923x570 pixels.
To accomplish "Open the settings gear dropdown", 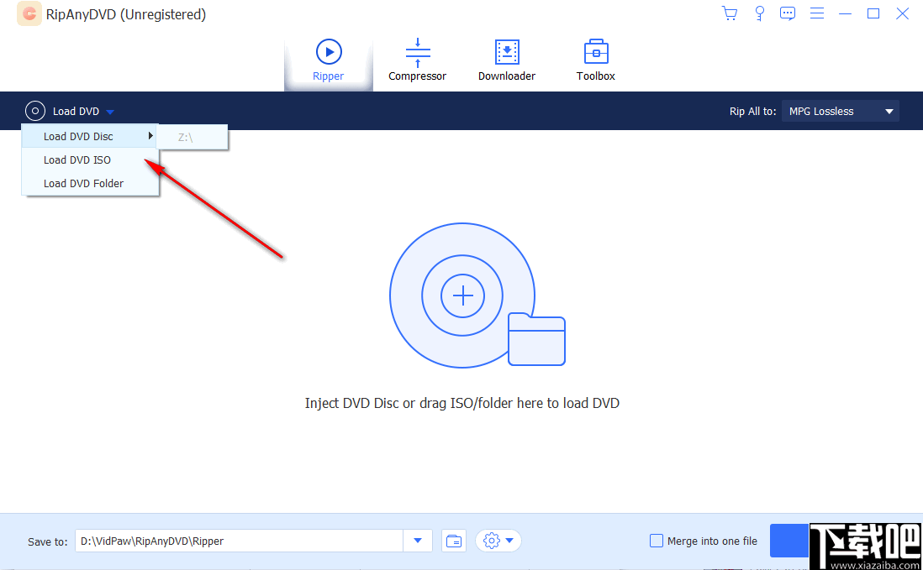I will pos(498,541).
